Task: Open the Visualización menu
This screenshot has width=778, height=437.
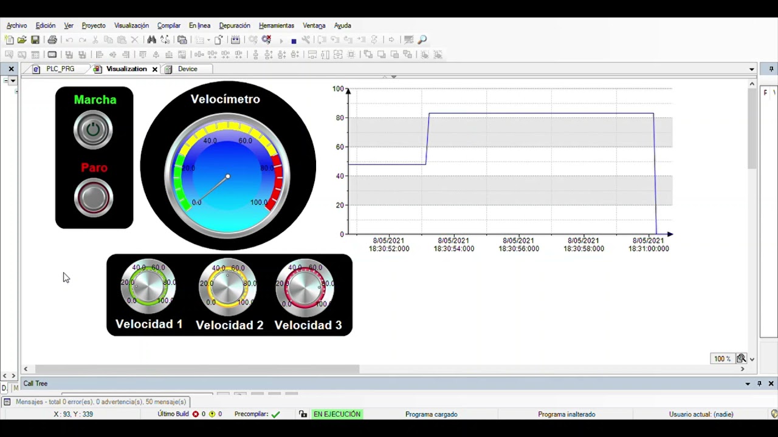Action: click(131, 25)
